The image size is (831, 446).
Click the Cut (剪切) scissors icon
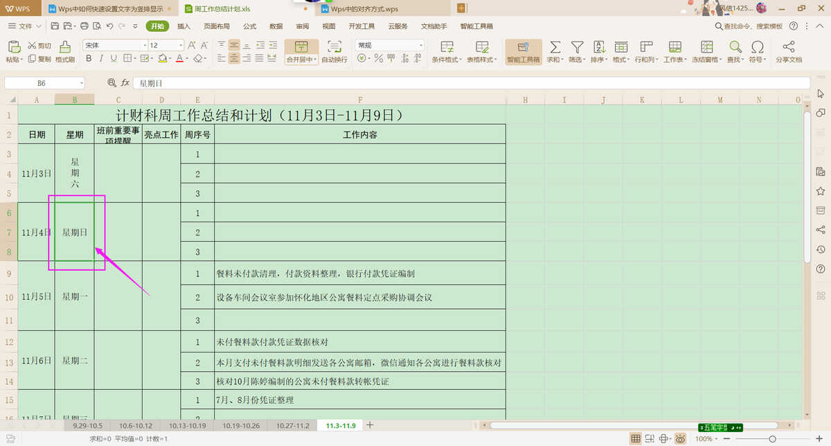click(33, 46)
